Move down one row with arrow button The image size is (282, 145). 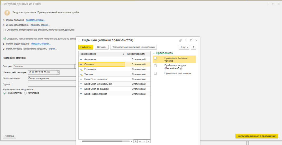point(144,141)
